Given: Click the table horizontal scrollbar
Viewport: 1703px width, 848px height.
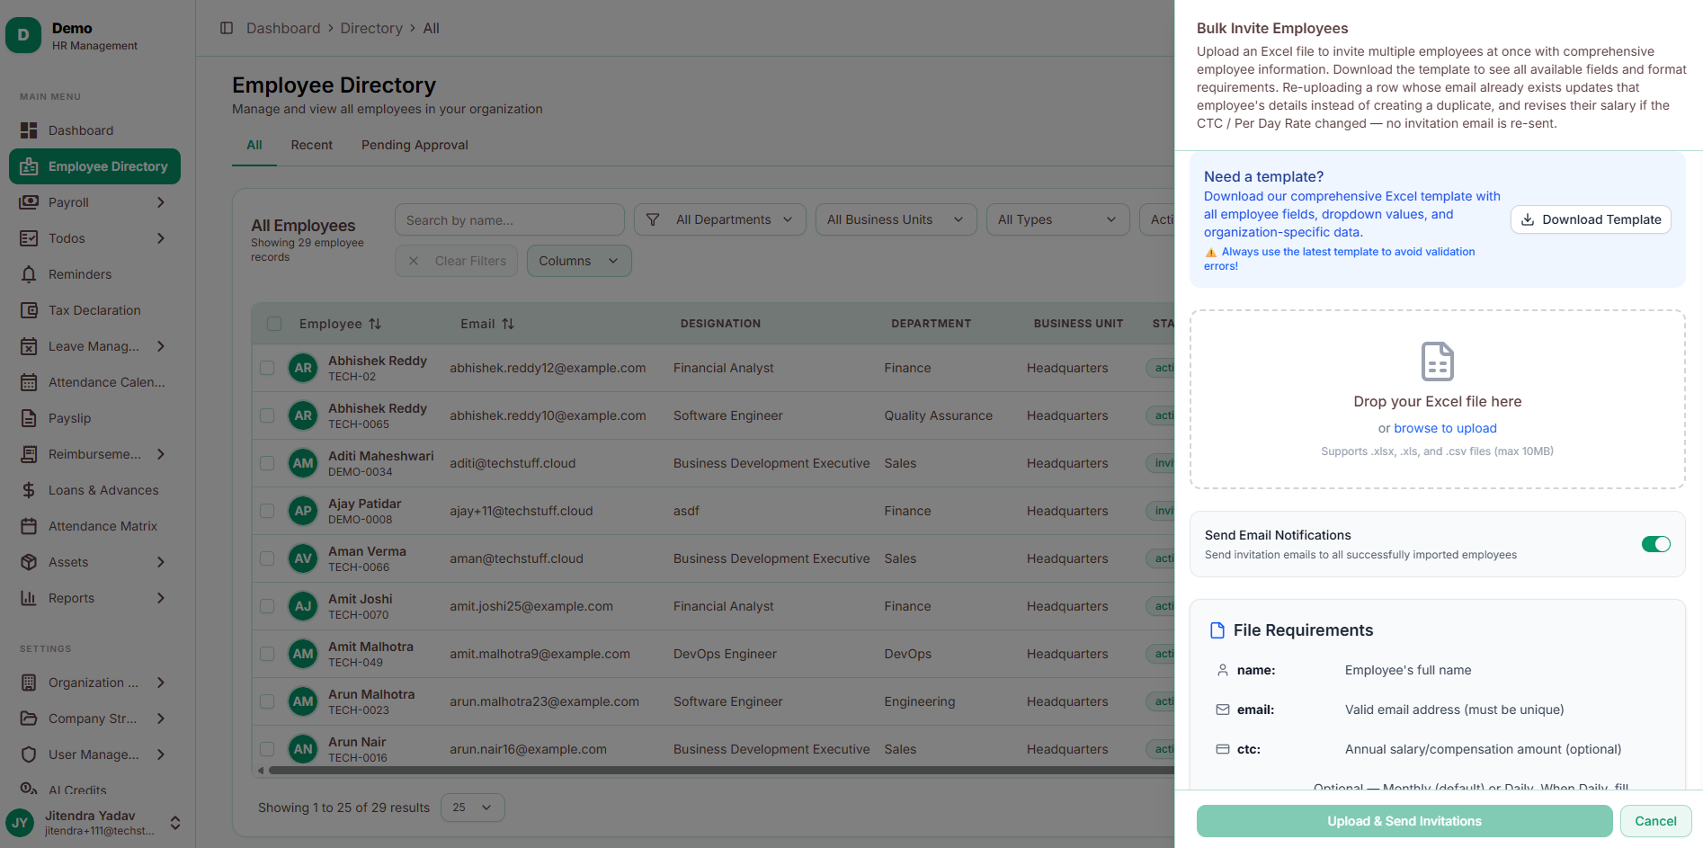Looking at the screenshot, I should coord(719,771).
